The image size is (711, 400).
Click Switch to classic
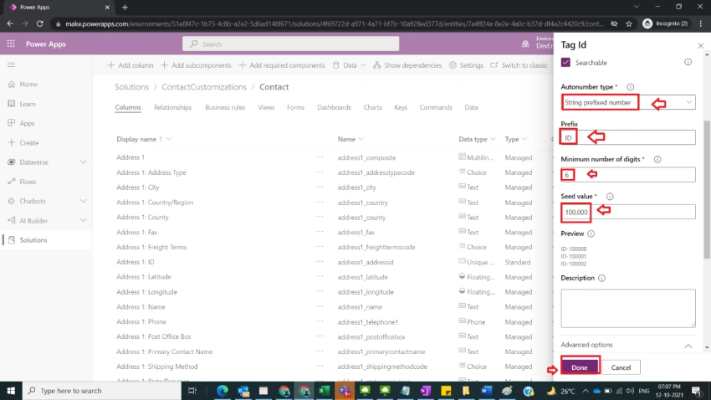coord(519,65)
